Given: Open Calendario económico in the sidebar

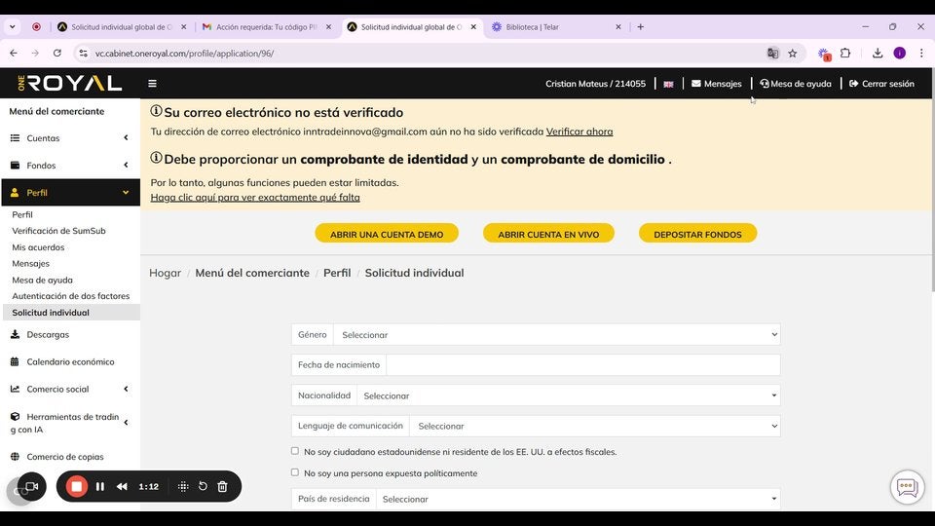Looking at the screenshot, I should [x=70, y=362].
